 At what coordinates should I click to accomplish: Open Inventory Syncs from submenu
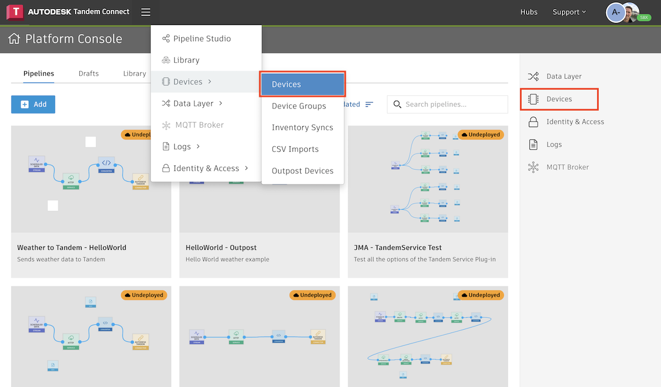click(302, 127)
